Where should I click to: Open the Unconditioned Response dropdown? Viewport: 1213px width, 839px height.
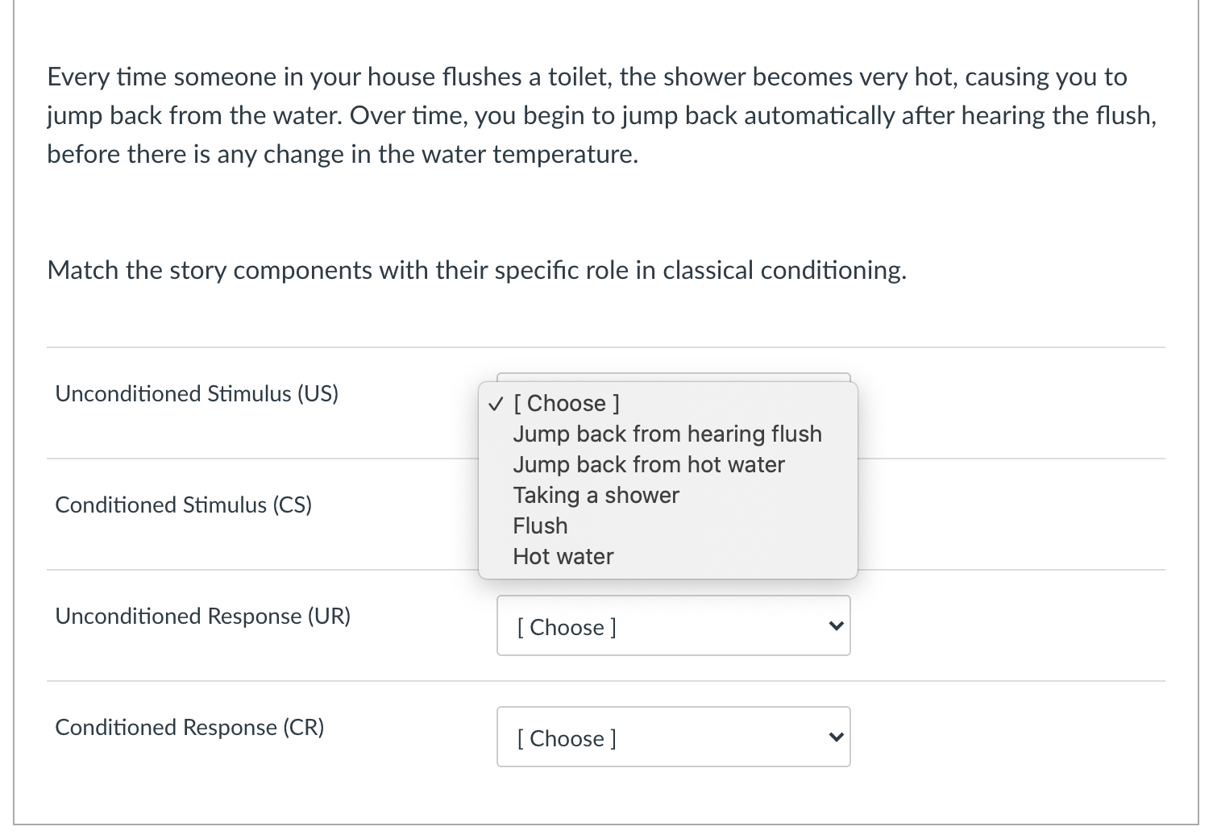(673, 626)
